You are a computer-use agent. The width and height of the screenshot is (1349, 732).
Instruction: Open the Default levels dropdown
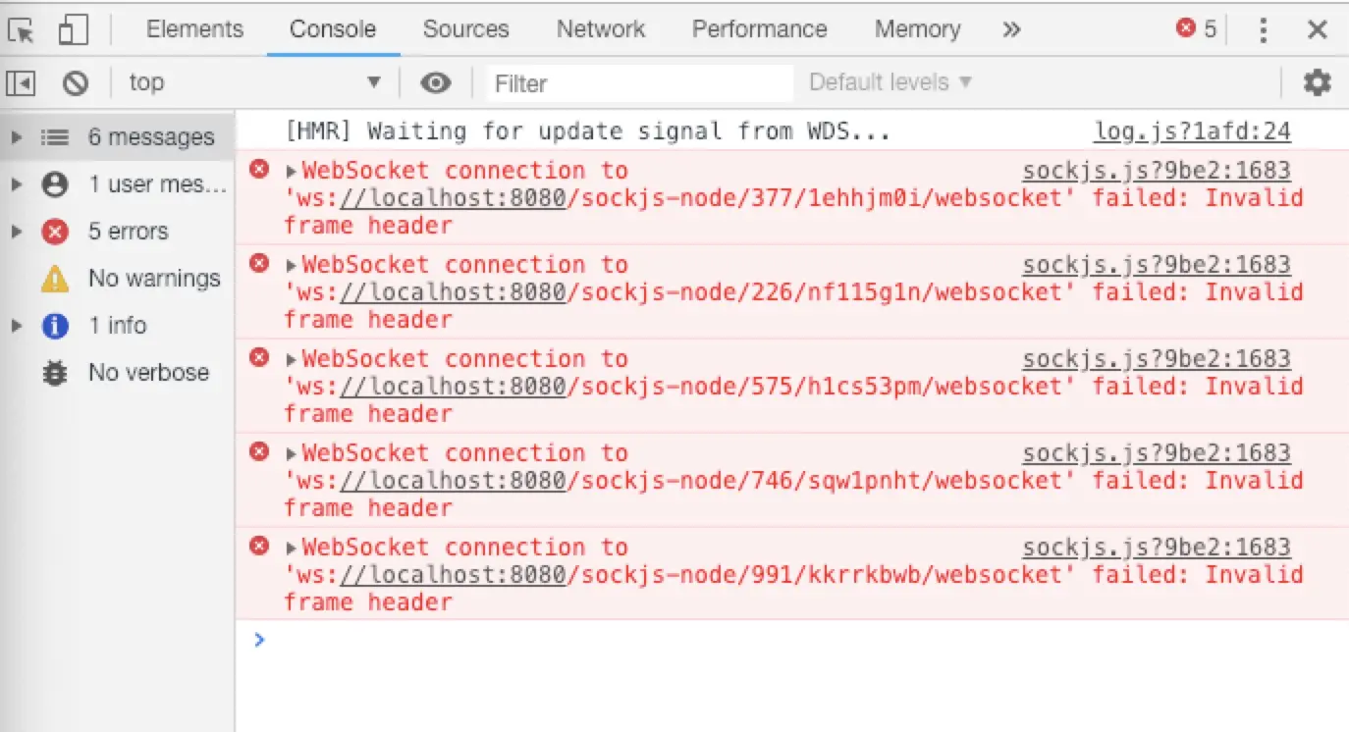[890, 82]
